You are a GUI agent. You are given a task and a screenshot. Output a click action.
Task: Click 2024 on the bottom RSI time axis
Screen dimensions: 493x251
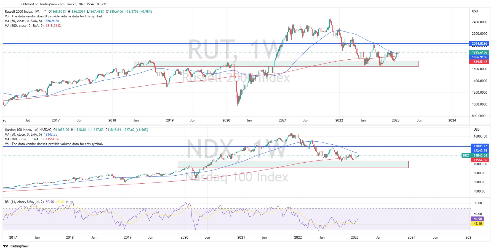[x=412, y=237]
